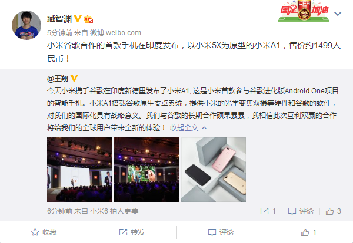Like the quoted post with 3 likes
Screen dimensions: 353x243
click(333, 211)
